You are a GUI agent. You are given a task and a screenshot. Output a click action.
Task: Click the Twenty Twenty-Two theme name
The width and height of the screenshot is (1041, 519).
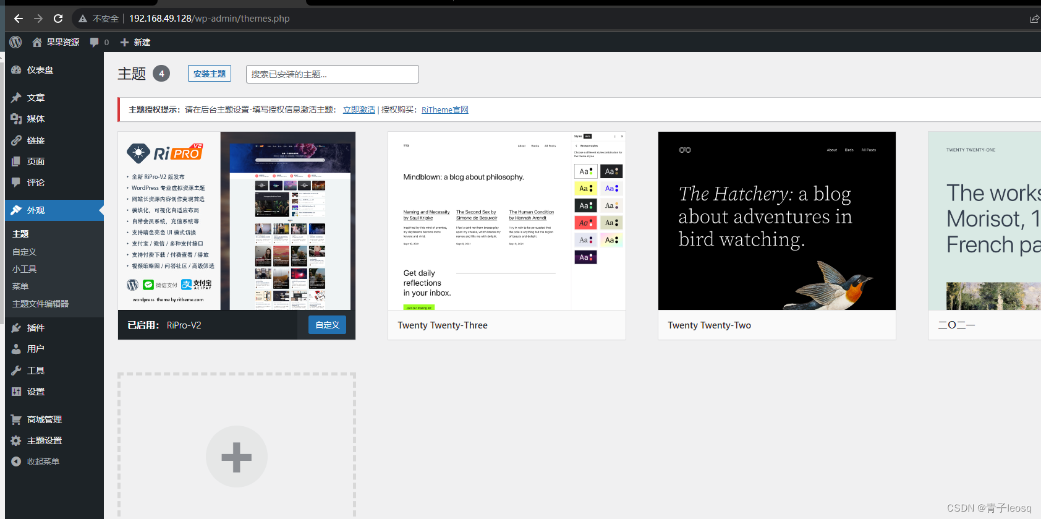710,325
